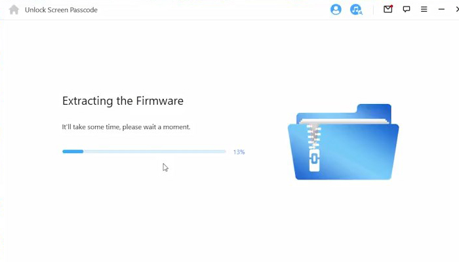Click the red notification dot on mail
459x262 pixels.
[391, 6]
